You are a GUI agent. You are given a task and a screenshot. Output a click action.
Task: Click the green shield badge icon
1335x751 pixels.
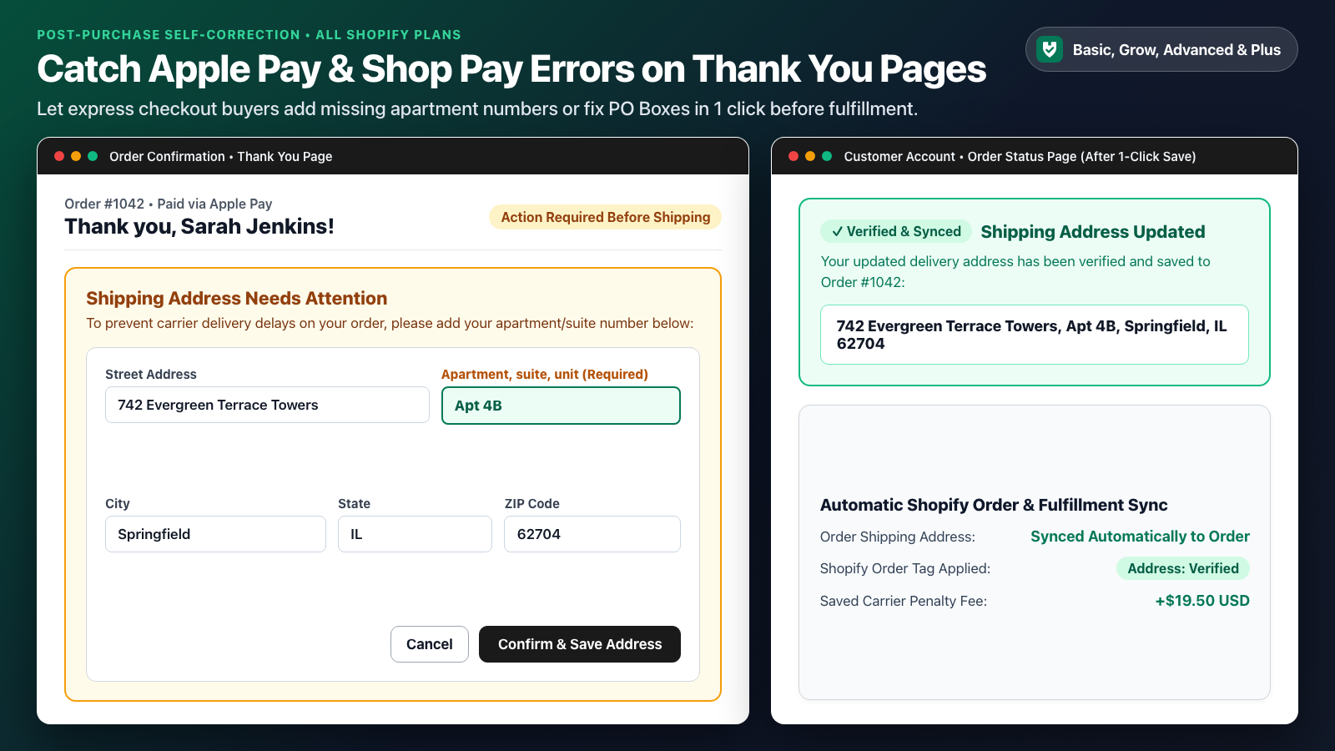pos(1049,49)
